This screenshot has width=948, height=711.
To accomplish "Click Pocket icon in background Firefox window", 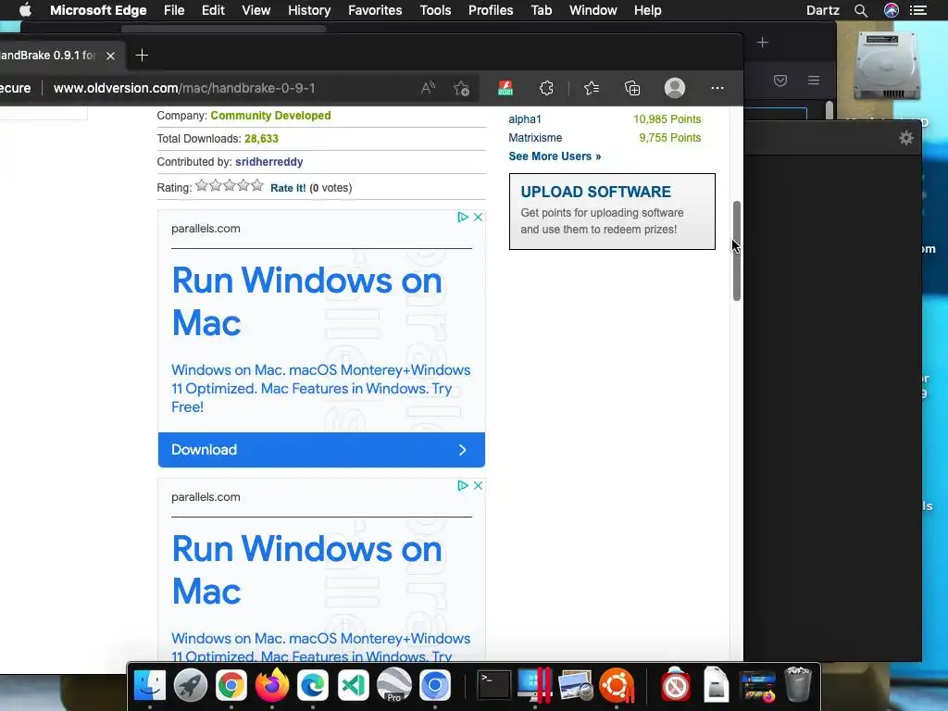I will click(780, 81).
